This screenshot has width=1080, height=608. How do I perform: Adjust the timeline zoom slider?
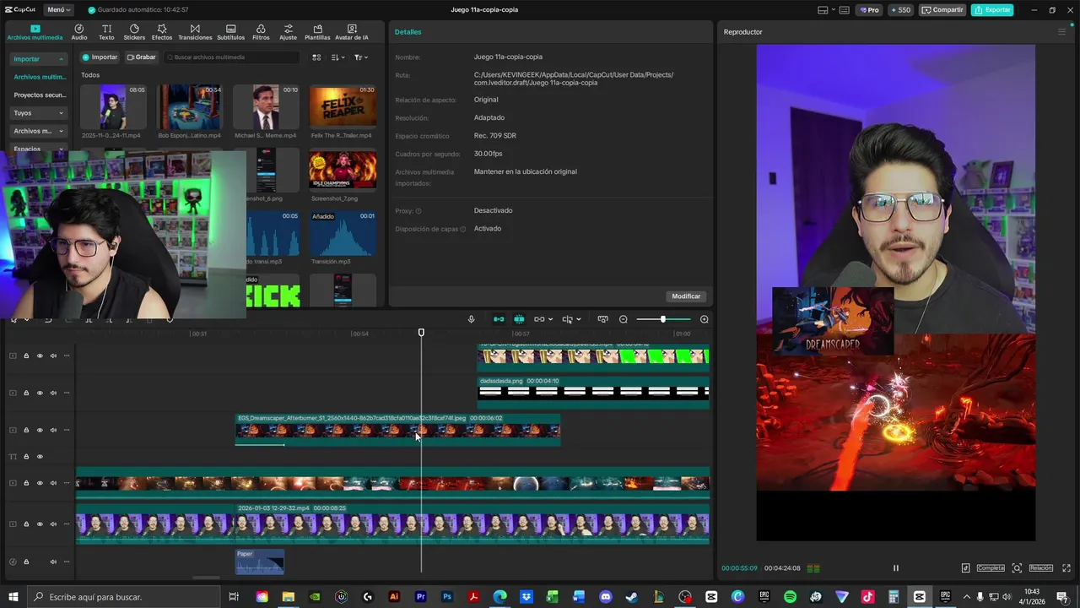(663, 319)
